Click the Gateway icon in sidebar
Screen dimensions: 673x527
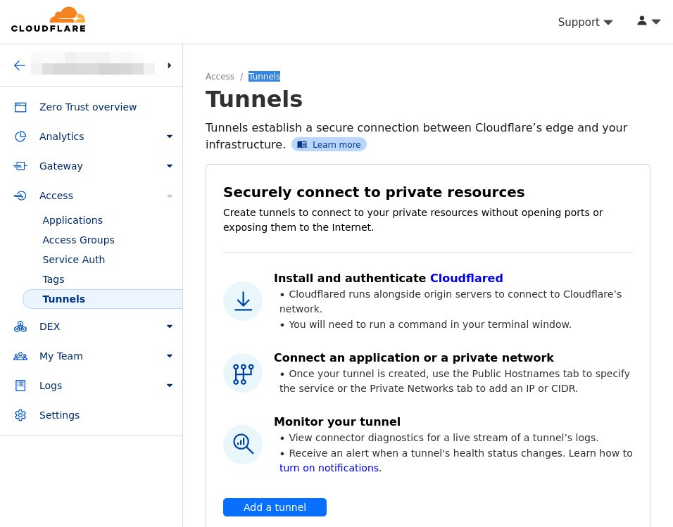pyautogui.click(x=20, y=166)
